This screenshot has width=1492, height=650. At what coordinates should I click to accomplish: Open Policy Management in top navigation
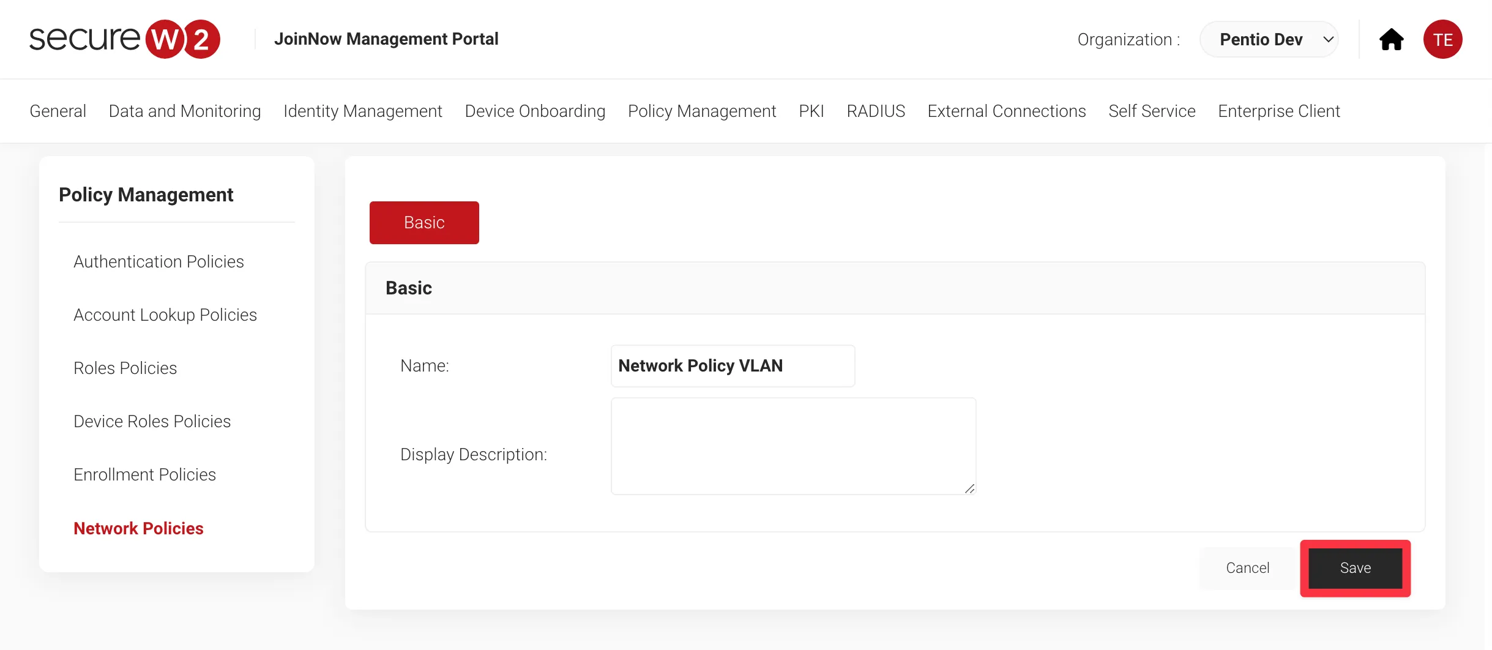pyautogui.click(x=702, y=111)
